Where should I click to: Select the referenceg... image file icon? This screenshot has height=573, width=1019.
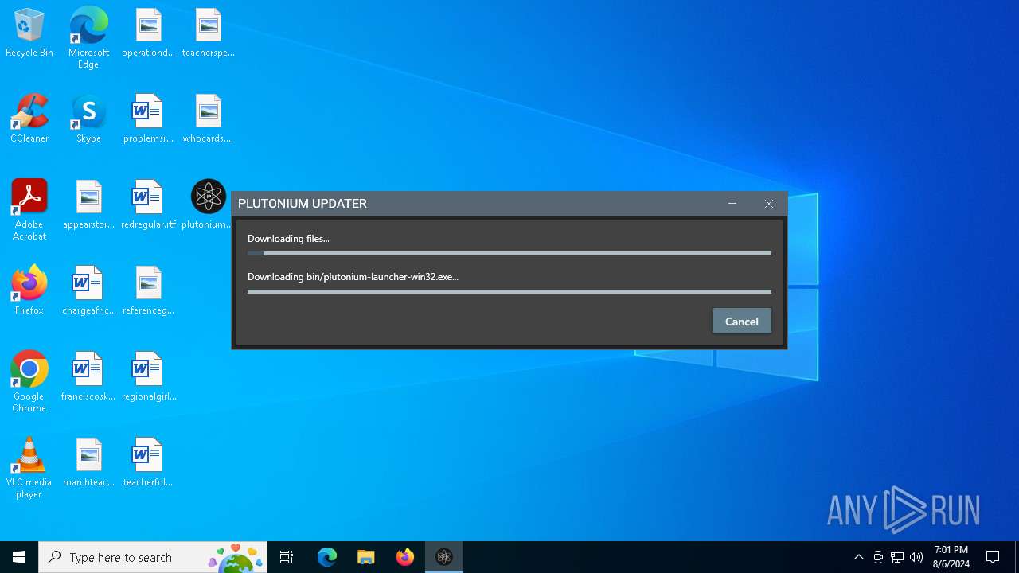tap(148, 291)
